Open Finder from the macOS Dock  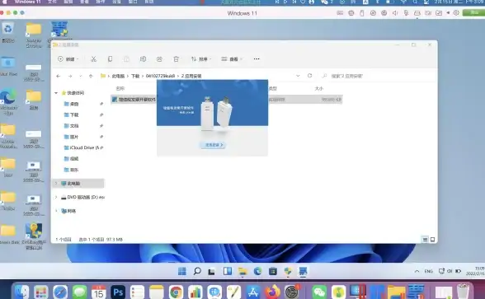[21, 292]
